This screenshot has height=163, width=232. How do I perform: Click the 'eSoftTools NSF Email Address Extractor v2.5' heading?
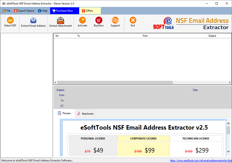[x=144, y=127]
